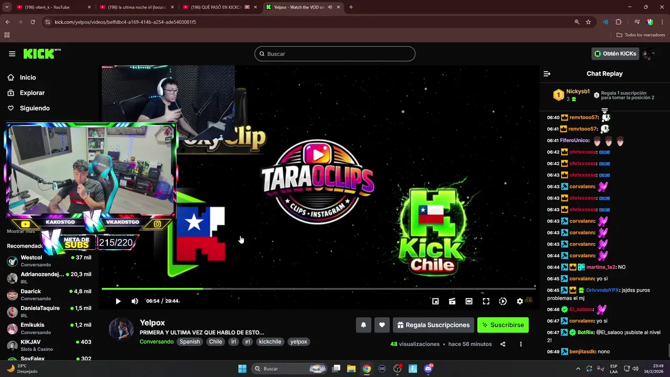The height and width of the screenshot is (377, 670).
Task: Open File Explorer from taskbar
Action: 351,369
